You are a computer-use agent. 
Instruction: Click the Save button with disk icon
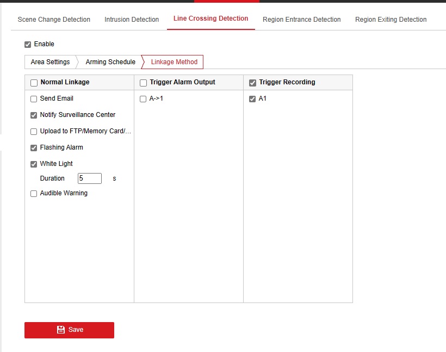[69, 330]
